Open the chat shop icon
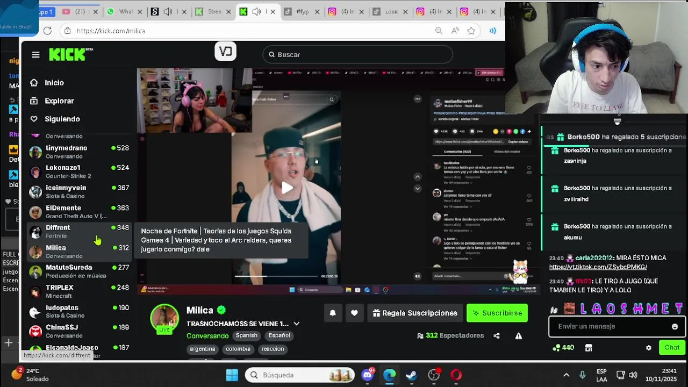The width and height of the screenshot is (688, 387). [589, 348]
